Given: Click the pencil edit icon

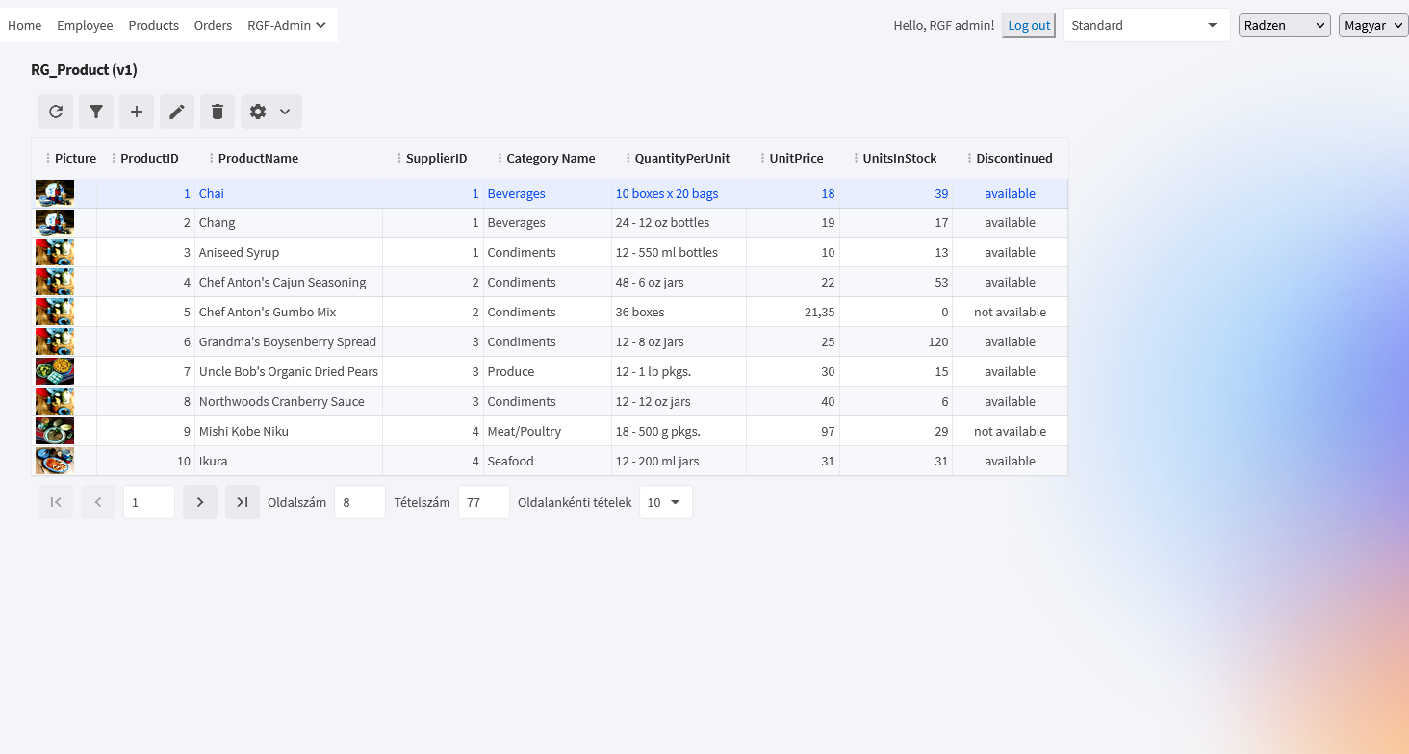Looking at the screenshot, I should (177, 112).
